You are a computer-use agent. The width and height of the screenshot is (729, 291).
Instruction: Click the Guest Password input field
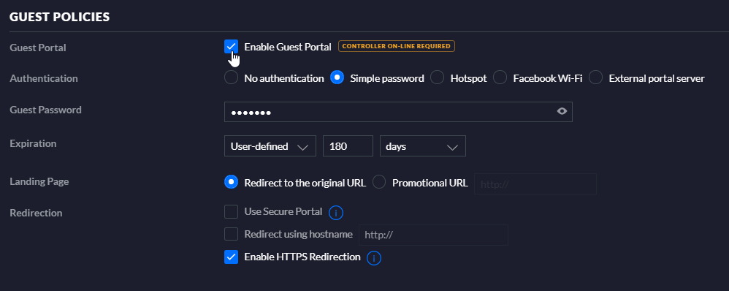tap(398, 112)
